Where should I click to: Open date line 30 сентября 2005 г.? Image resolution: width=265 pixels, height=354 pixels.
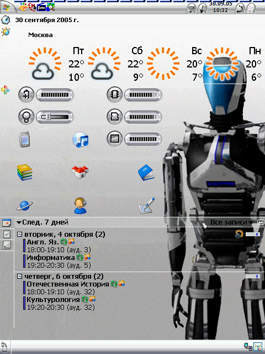pyautogui.click(x=47, y=20)
